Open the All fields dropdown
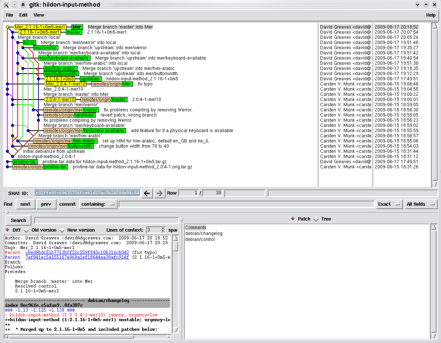 pos(421,204)
